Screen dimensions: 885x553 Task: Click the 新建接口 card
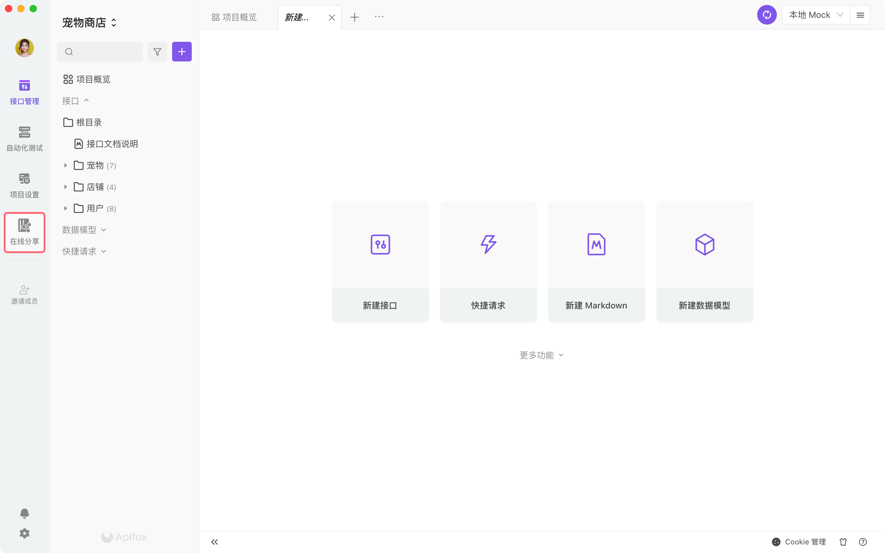coord(380,261)
